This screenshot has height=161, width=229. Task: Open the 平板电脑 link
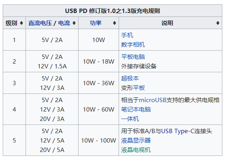(133, 57)
